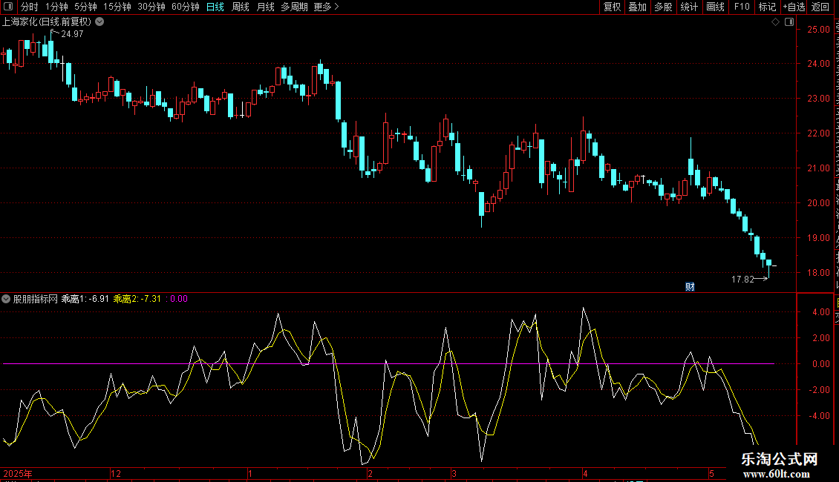Click the 乖离2 indicator value label
This screenshot has height=482, width=839.
pos(137,299)
